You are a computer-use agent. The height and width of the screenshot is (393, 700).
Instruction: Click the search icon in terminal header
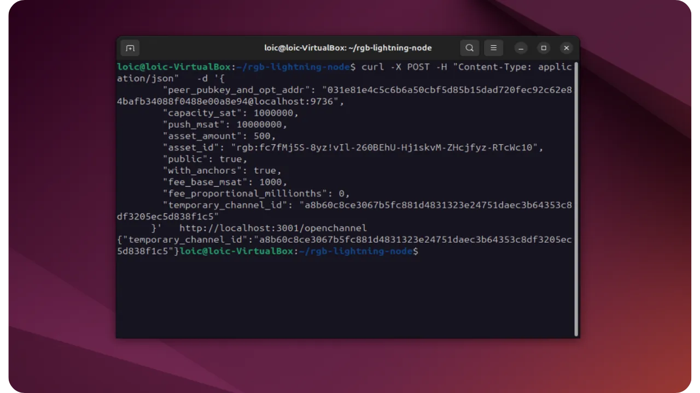469,48
